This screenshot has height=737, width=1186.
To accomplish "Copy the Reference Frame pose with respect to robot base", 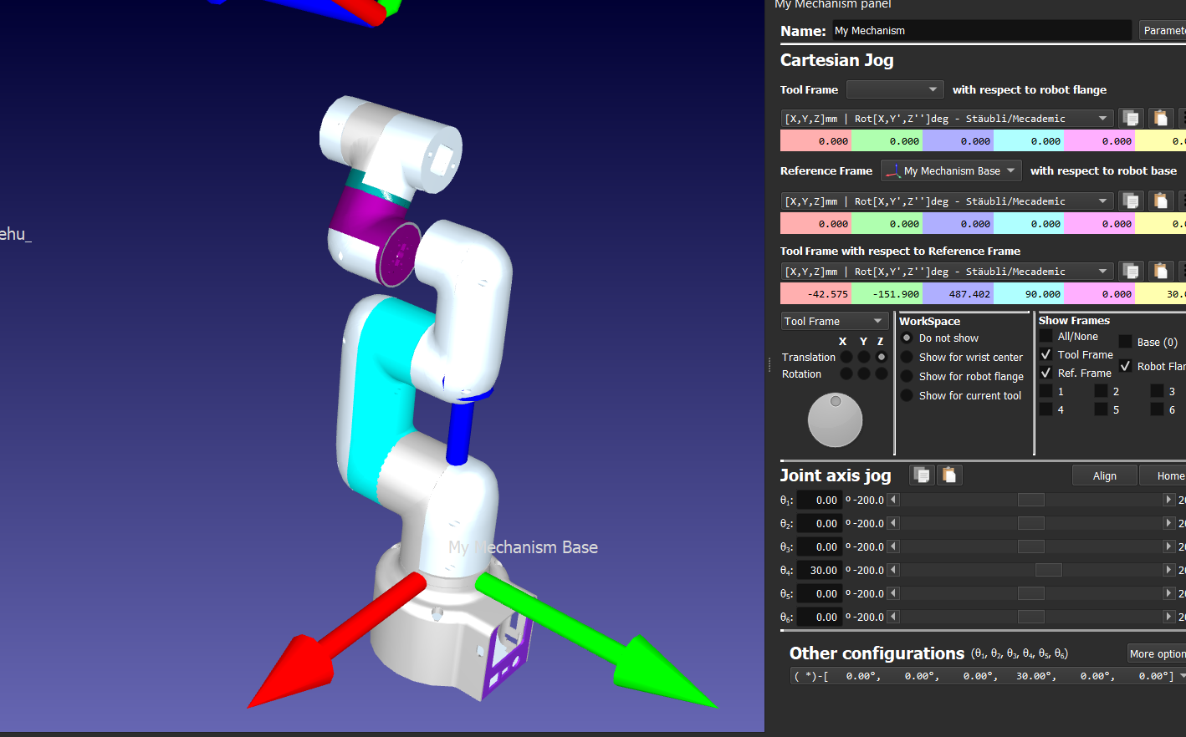I will pyautogui.click(x=1131, y=201).
